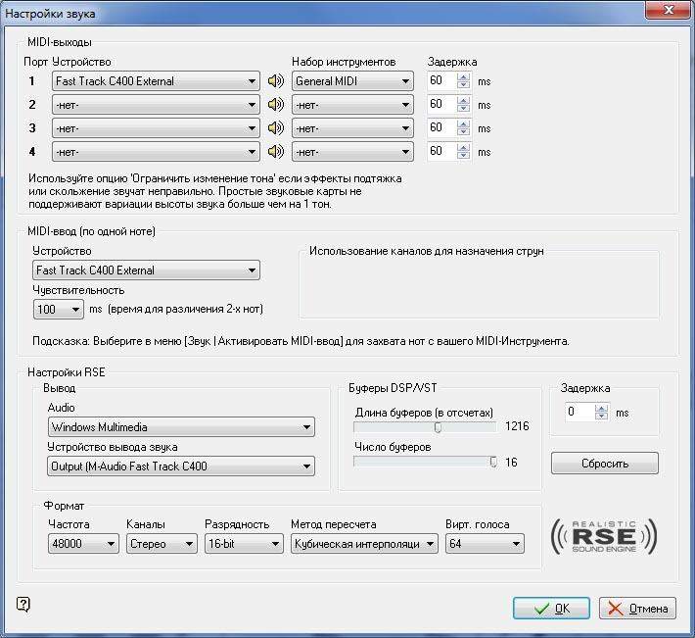695x638 pixels.
Task: Test sound with port 1 speaker icon
Action: tap(275, 81)
